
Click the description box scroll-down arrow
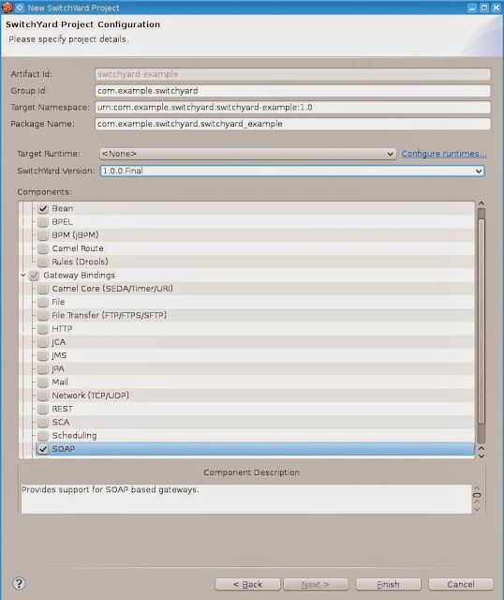click(477, 509)
